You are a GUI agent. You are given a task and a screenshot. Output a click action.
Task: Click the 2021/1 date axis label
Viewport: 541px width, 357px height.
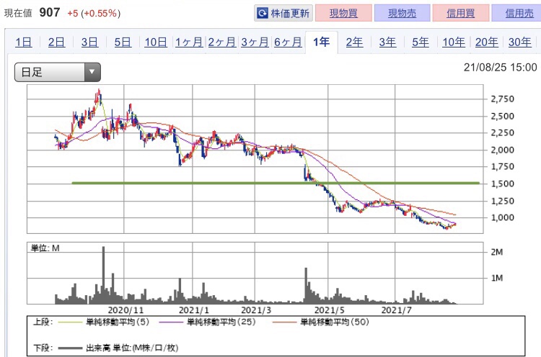coord(194,310)
